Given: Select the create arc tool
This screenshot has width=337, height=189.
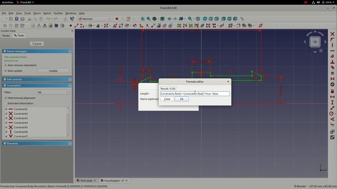Looking at the screenshot, I should point(82,26).
